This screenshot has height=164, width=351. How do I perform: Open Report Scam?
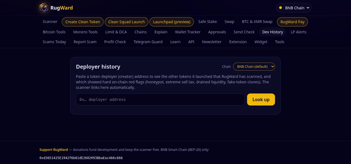(85, 42)
